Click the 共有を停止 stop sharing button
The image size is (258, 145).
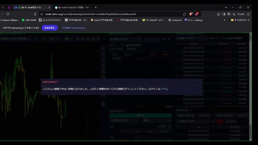pos(50,28)
